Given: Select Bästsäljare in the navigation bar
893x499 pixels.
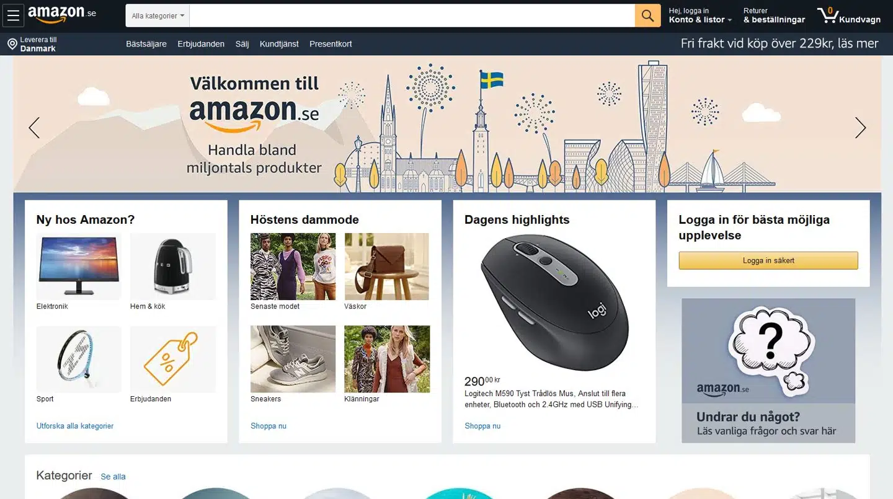Looking at the screenshot, I should point(146,44).
